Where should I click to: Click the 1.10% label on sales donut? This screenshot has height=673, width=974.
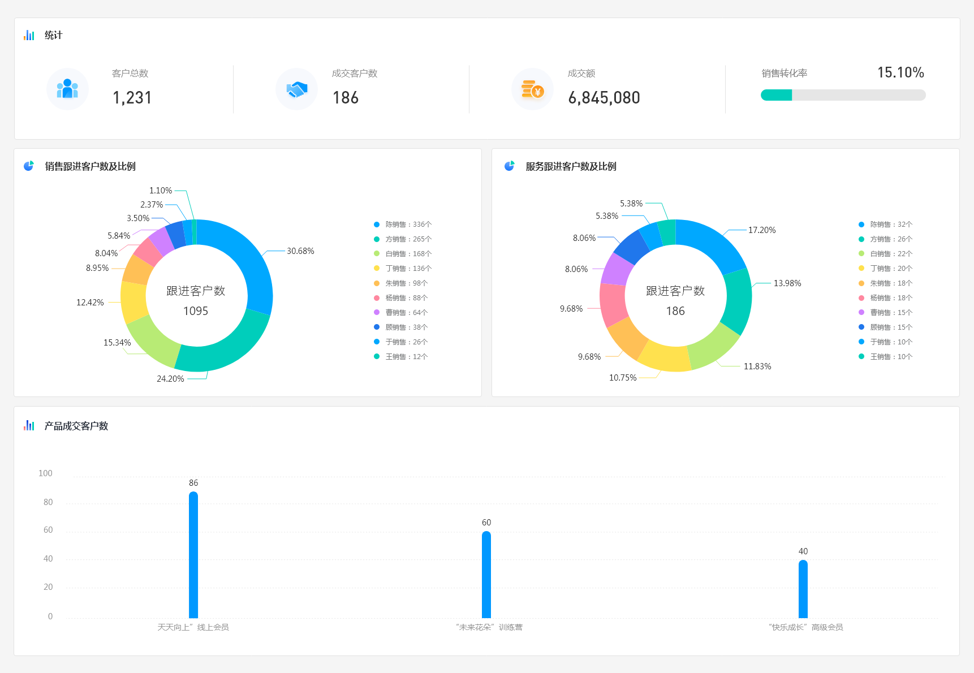161,191
